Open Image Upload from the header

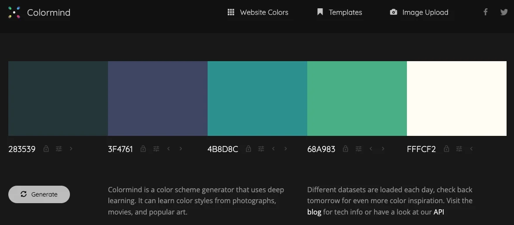[x=419, y=12]
